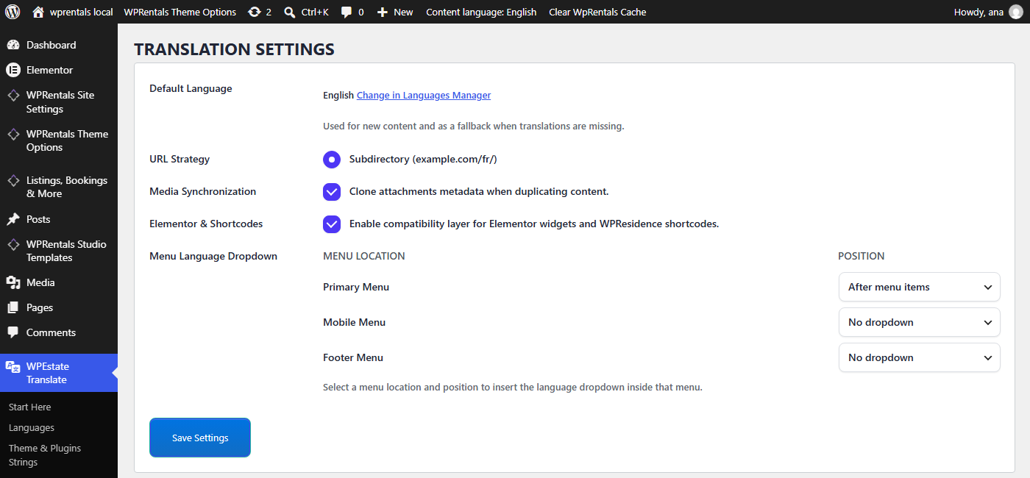Click Change in Languages Manager link
Image resolution: width=1030 pixels, height=478 pixels.
click(424, 95)
